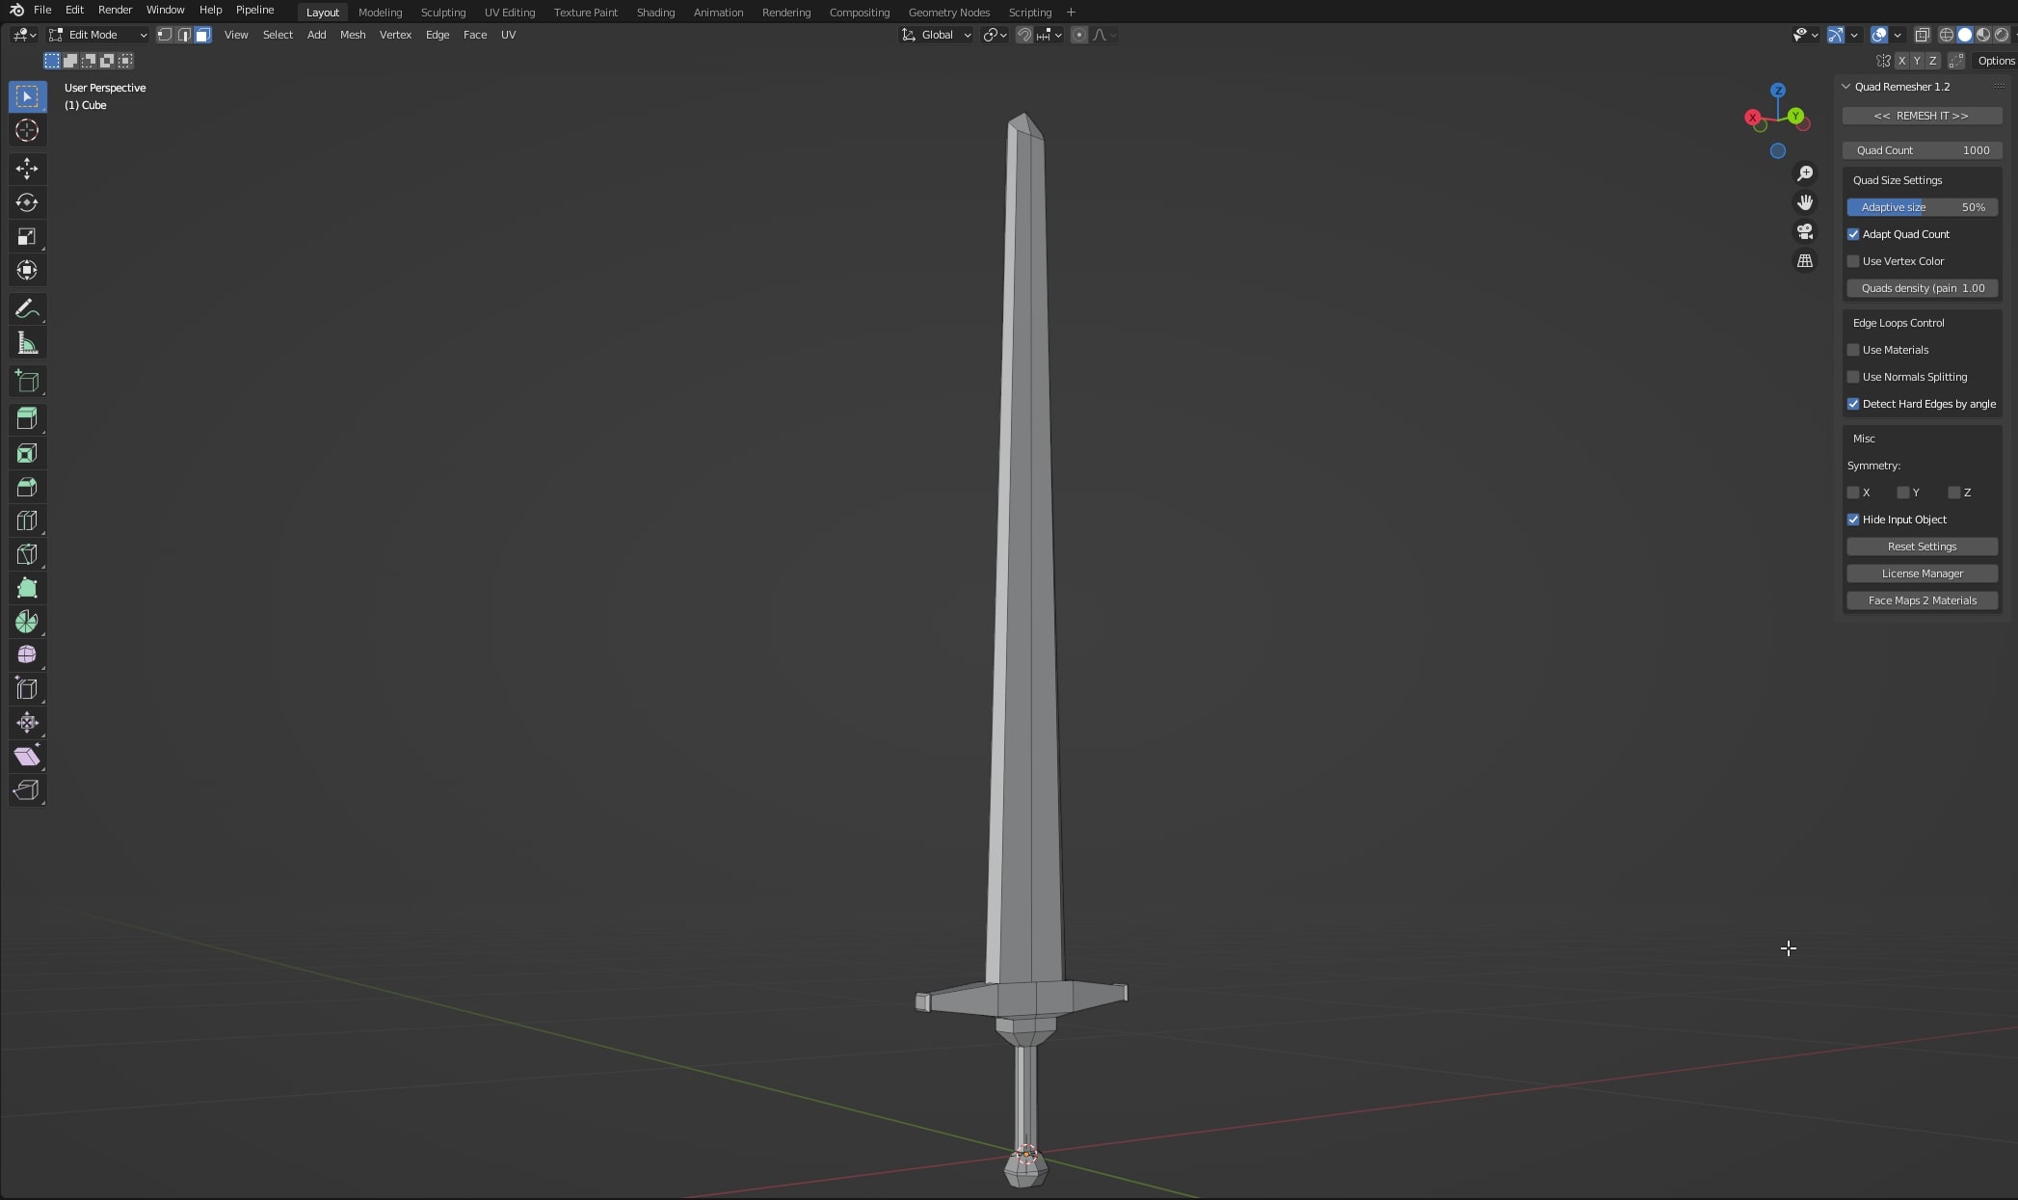2018x1200 pixels.
Task: Click the REMESH IT button
Action: tap(1921, 116)
